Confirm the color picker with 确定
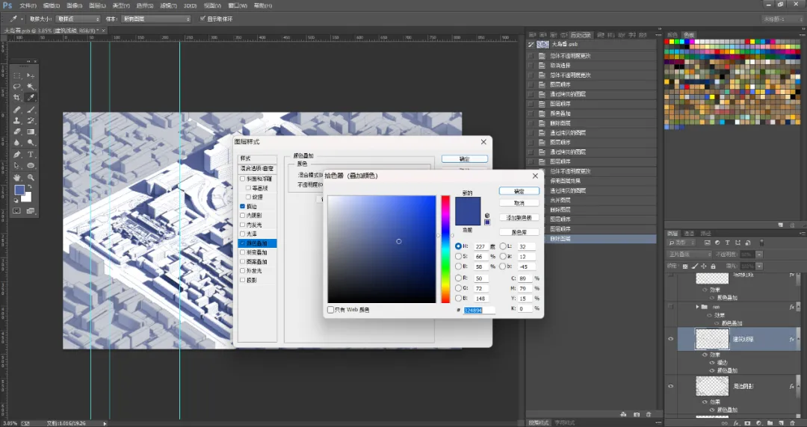This screenshot has height=427, width=807. [519, 191]
